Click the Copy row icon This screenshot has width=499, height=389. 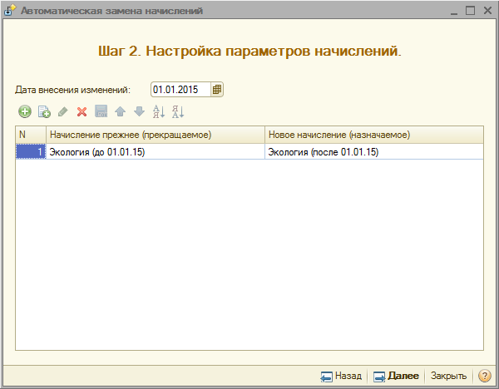[44, 112]
